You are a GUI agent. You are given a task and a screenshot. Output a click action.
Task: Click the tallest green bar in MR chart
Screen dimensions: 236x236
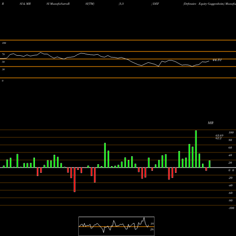196,149
